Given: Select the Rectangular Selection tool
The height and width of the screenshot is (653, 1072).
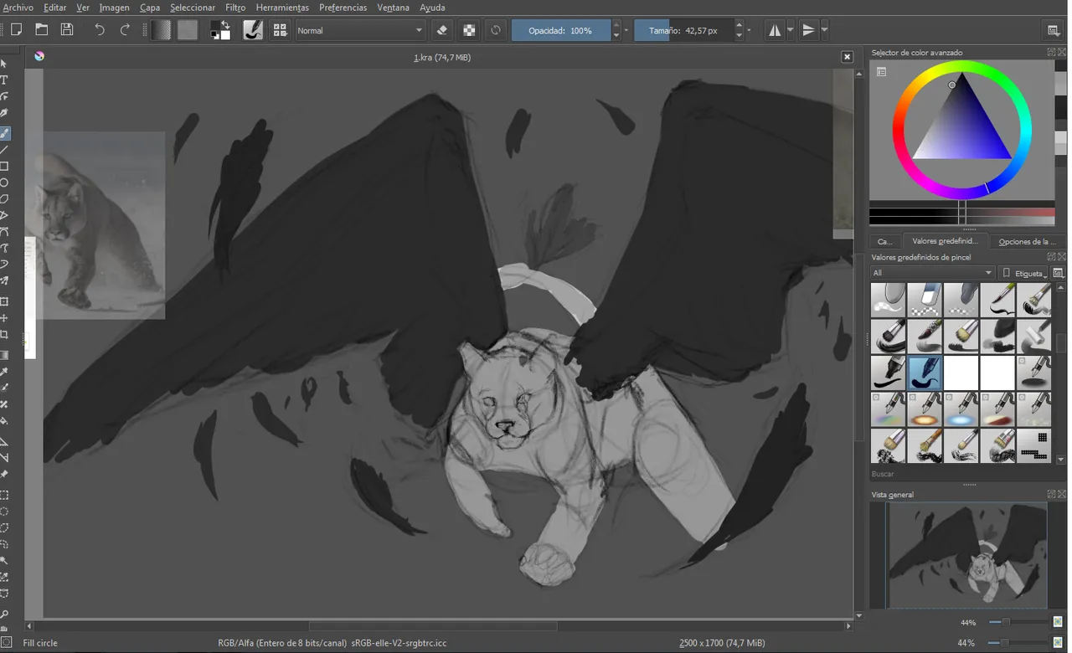Looking at the screenshot, I should click(4, 495).
